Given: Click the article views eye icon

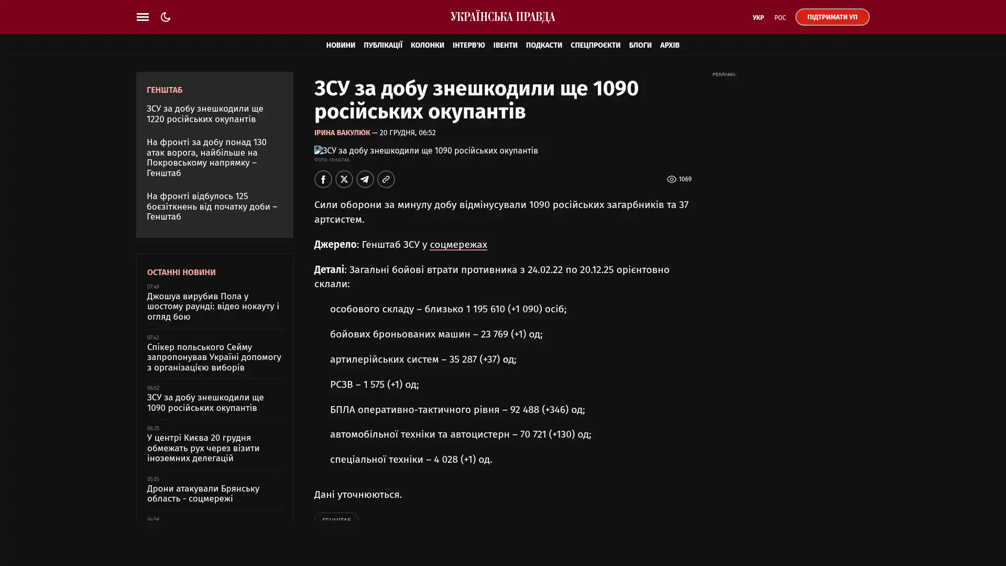Looking at the screenshot, I should click(671, 179).
